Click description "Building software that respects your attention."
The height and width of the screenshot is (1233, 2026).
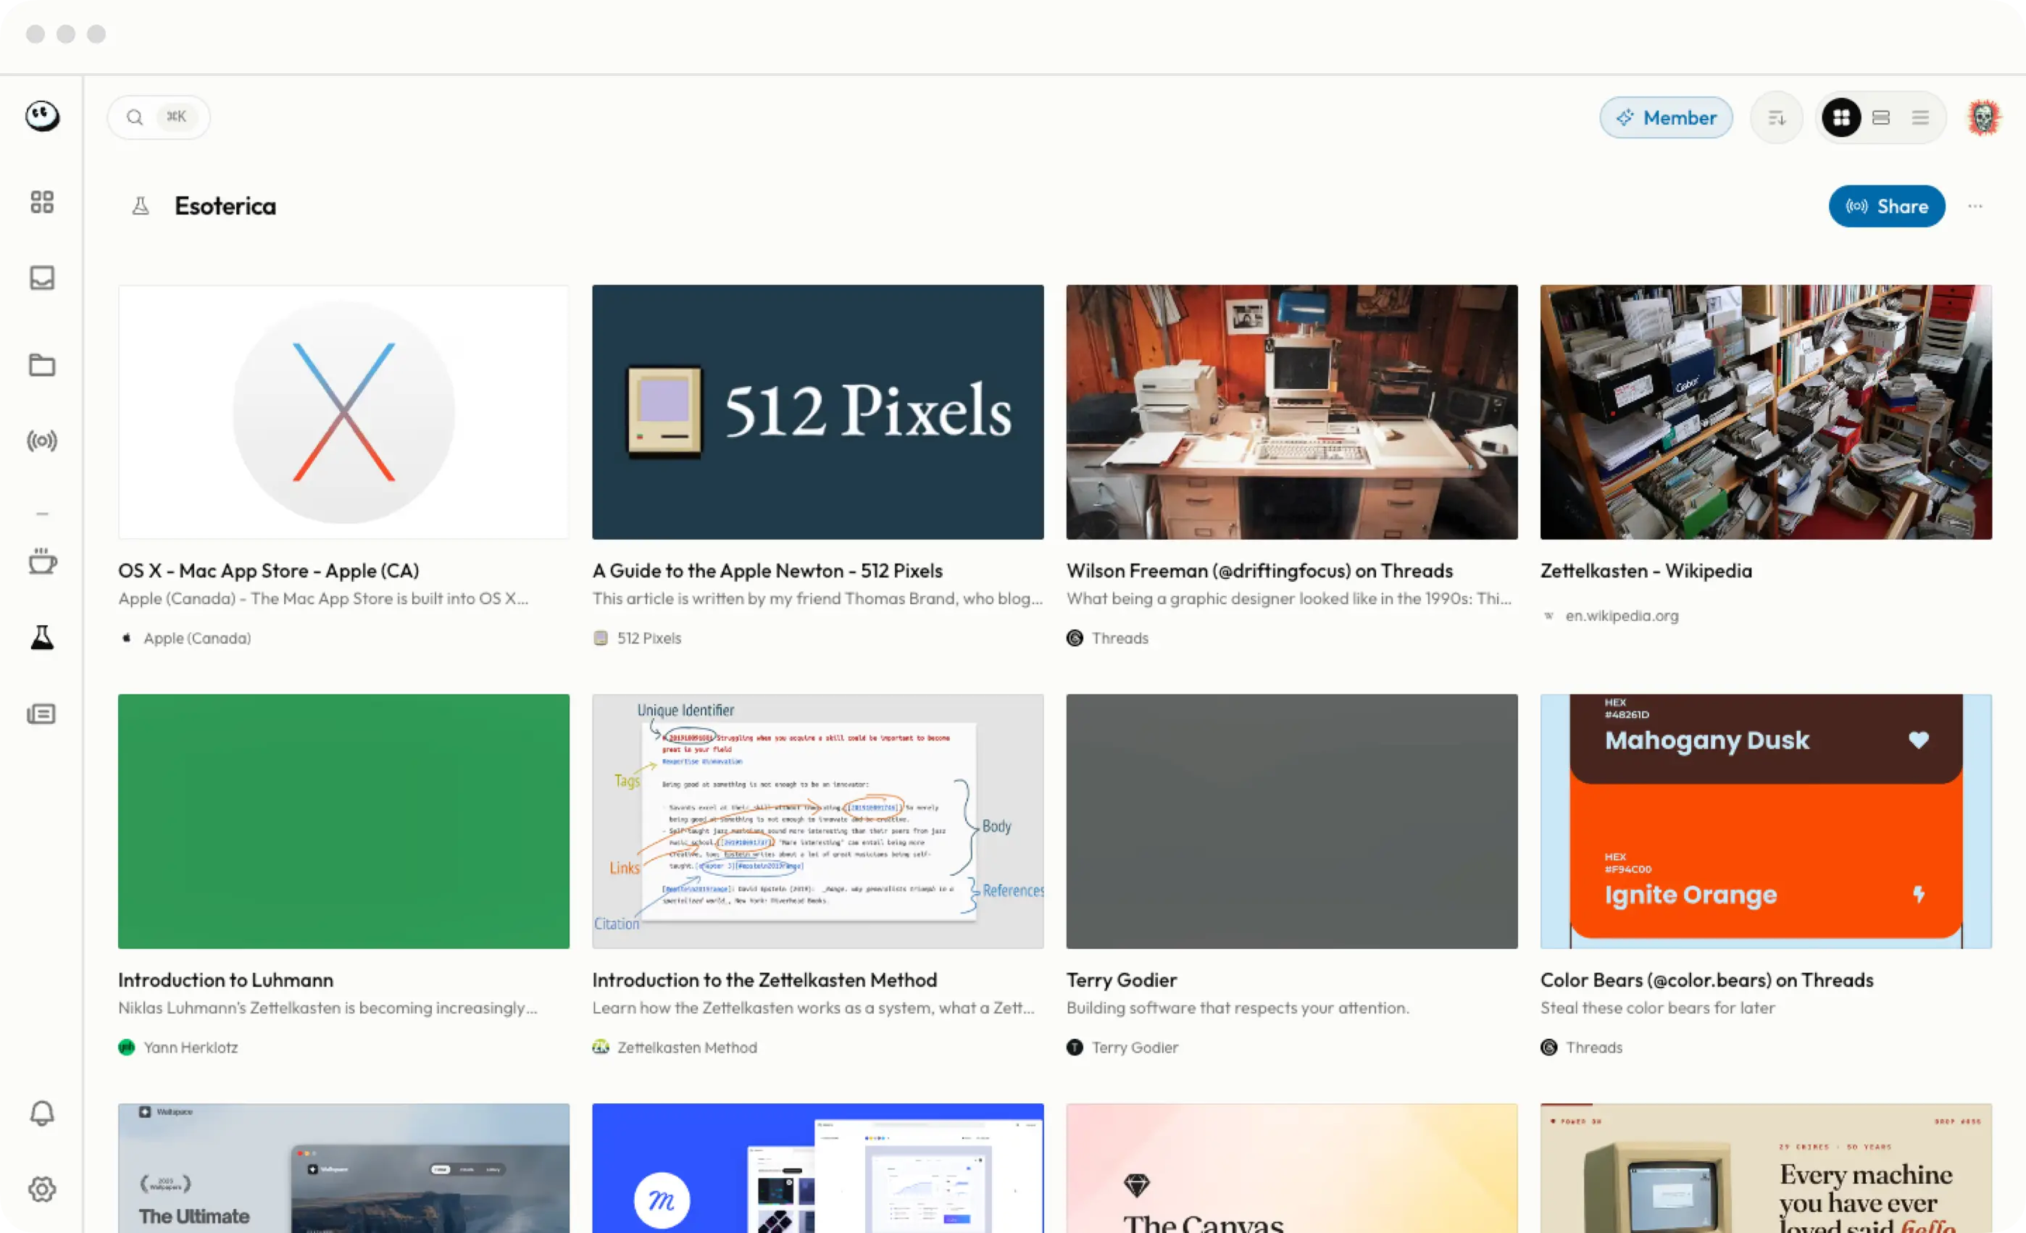click(1238, 1008)
